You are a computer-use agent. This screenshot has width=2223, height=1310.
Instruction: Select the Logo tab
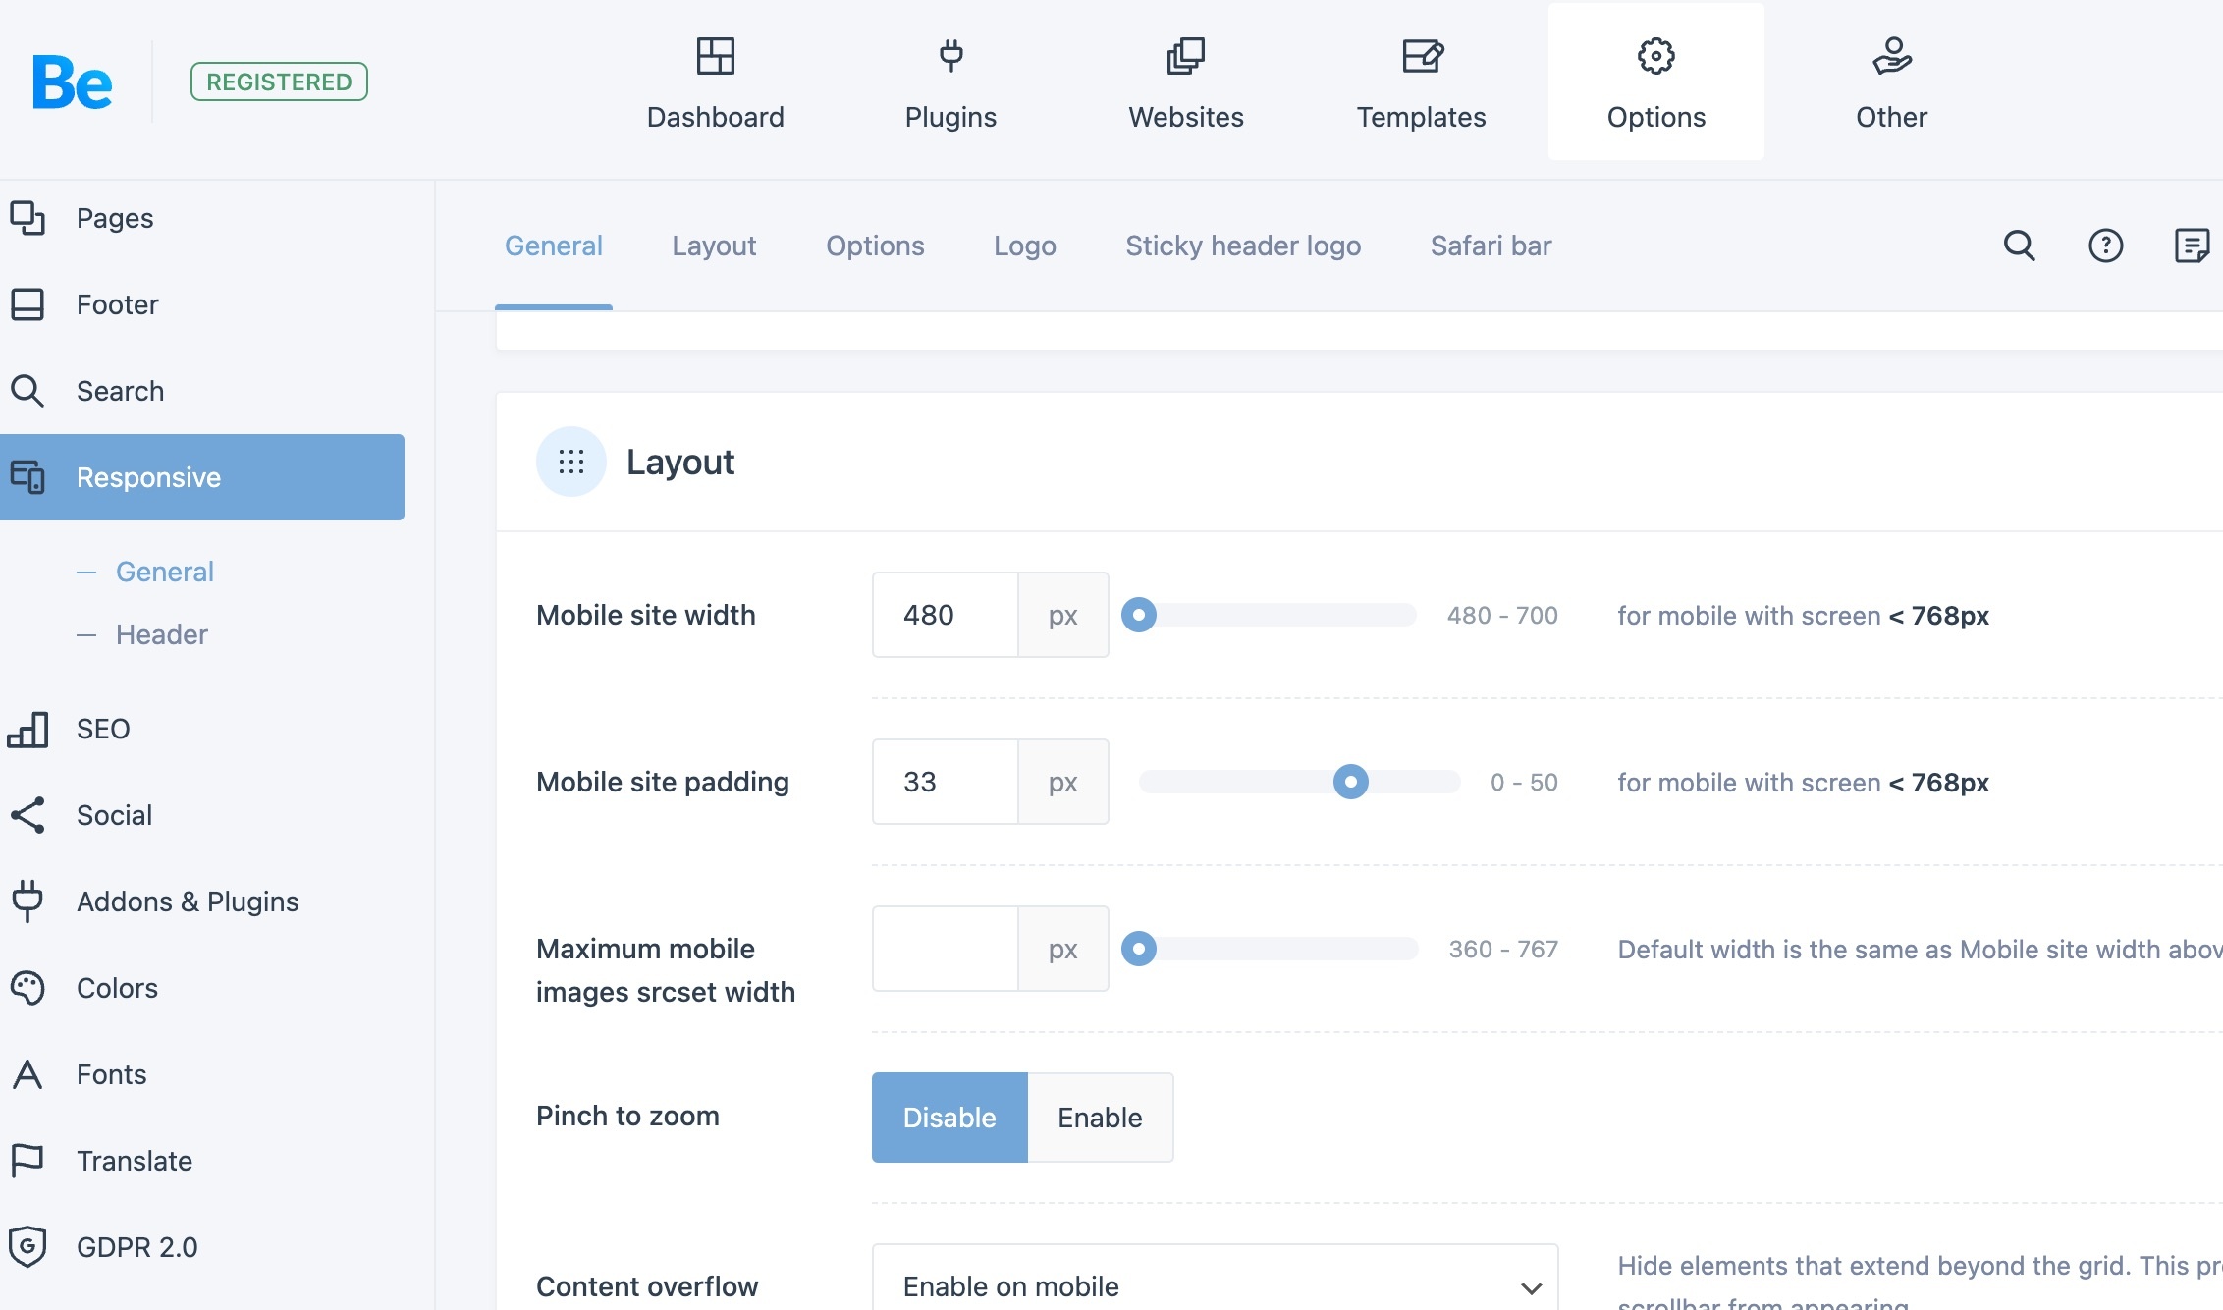[x=1024, y=244]
